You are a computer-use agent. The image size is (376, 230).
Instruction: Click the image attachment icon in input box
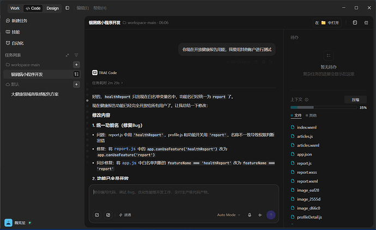[x=108, y=215]
